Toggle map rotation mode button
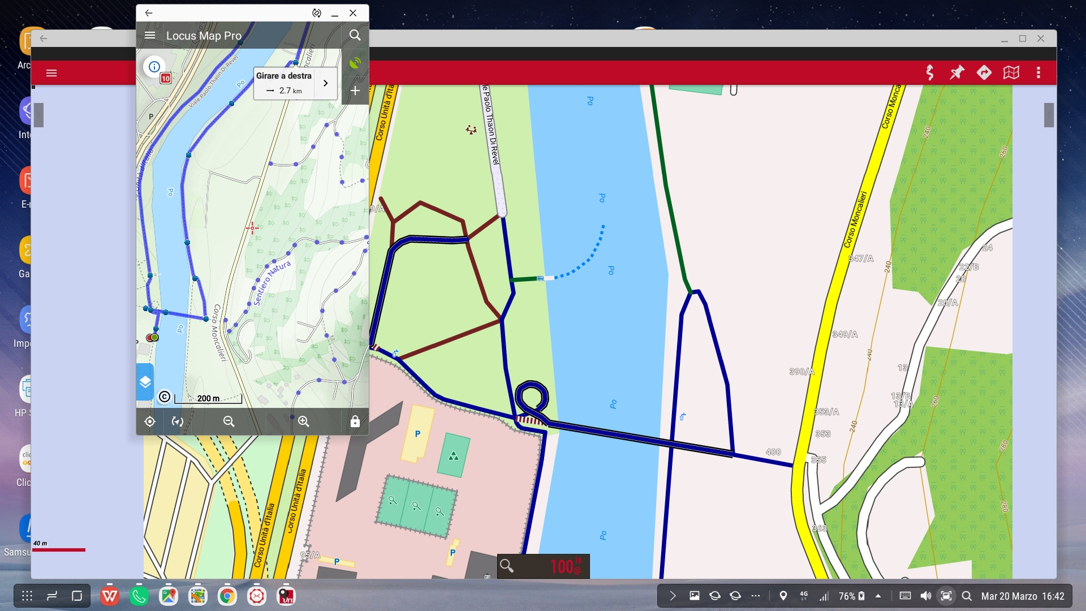Viewport: 1086px width, 611px height. click(x=178, y=421)
